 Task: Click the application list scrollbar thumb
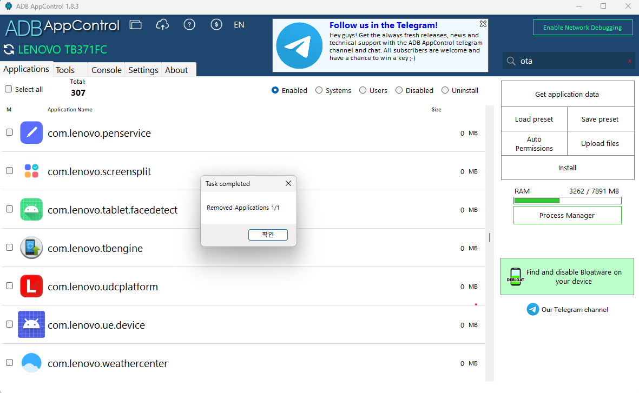[490, 237]
